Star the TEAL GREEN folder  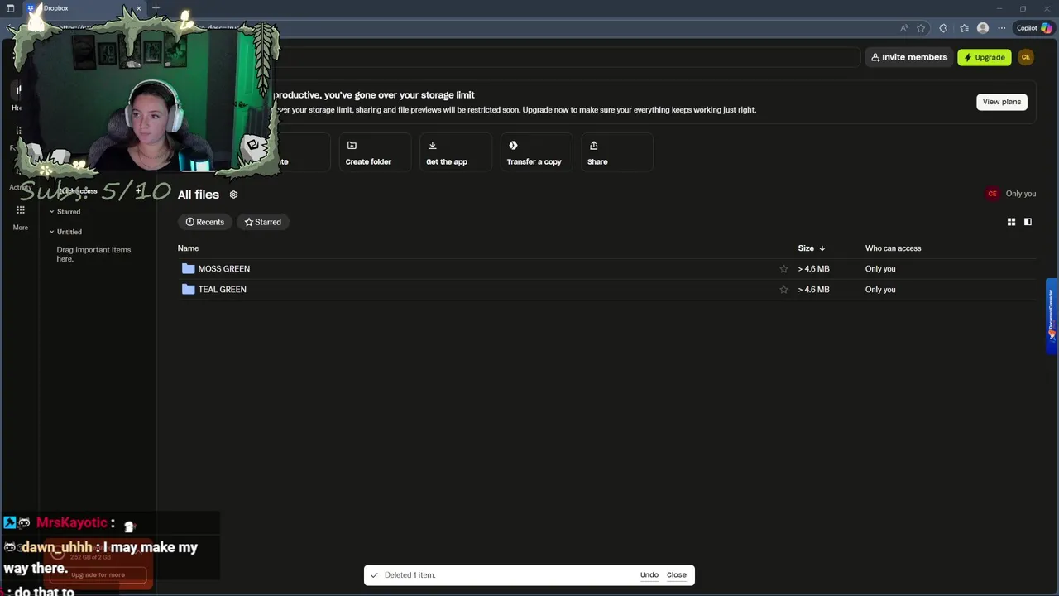pos(783,290)
